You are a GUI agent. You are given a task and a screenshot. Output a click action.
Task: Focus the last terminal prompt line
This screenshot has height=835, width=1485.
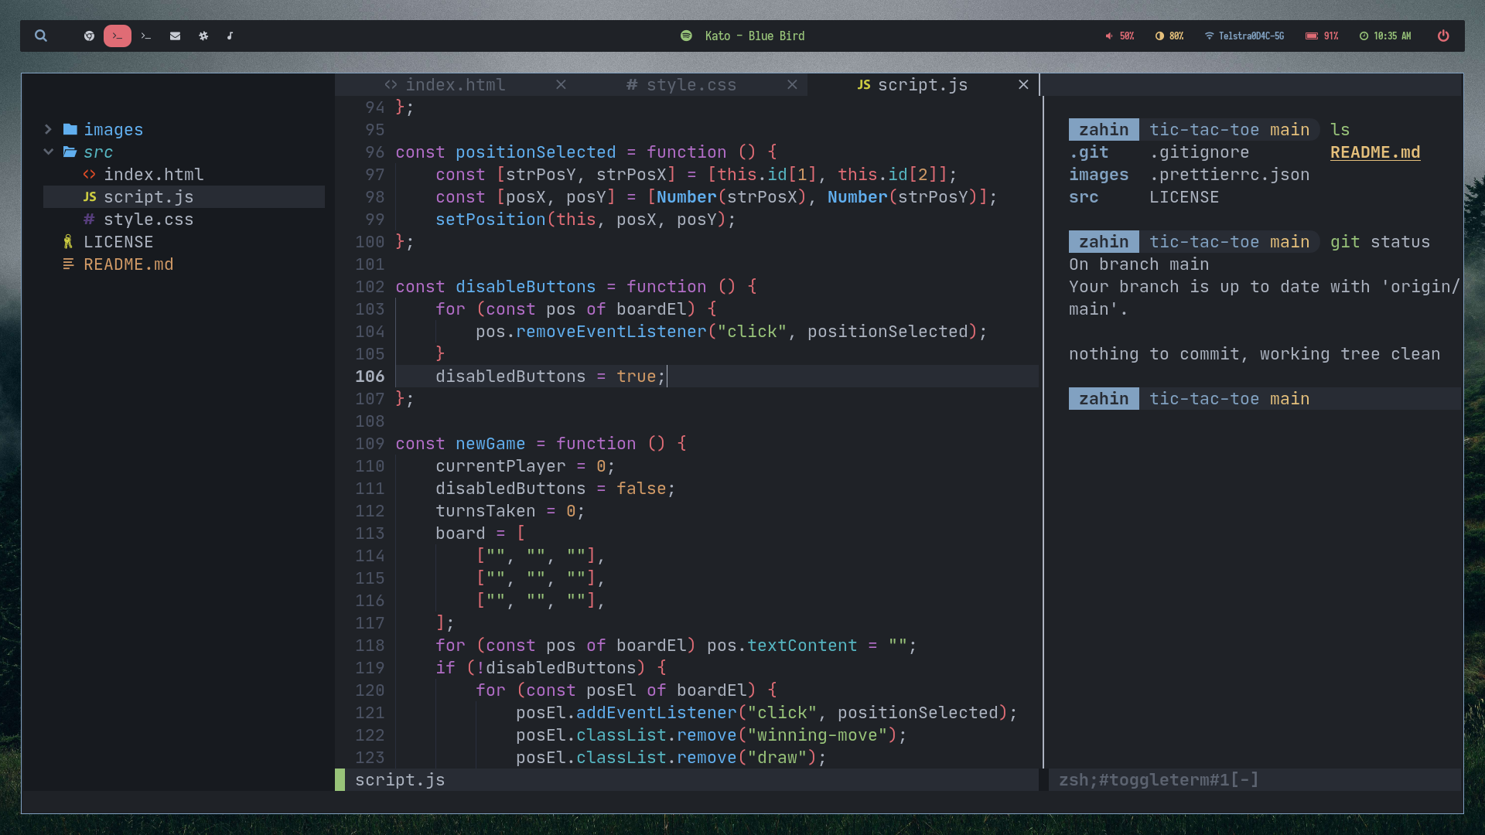click(x=1265, y=399)
